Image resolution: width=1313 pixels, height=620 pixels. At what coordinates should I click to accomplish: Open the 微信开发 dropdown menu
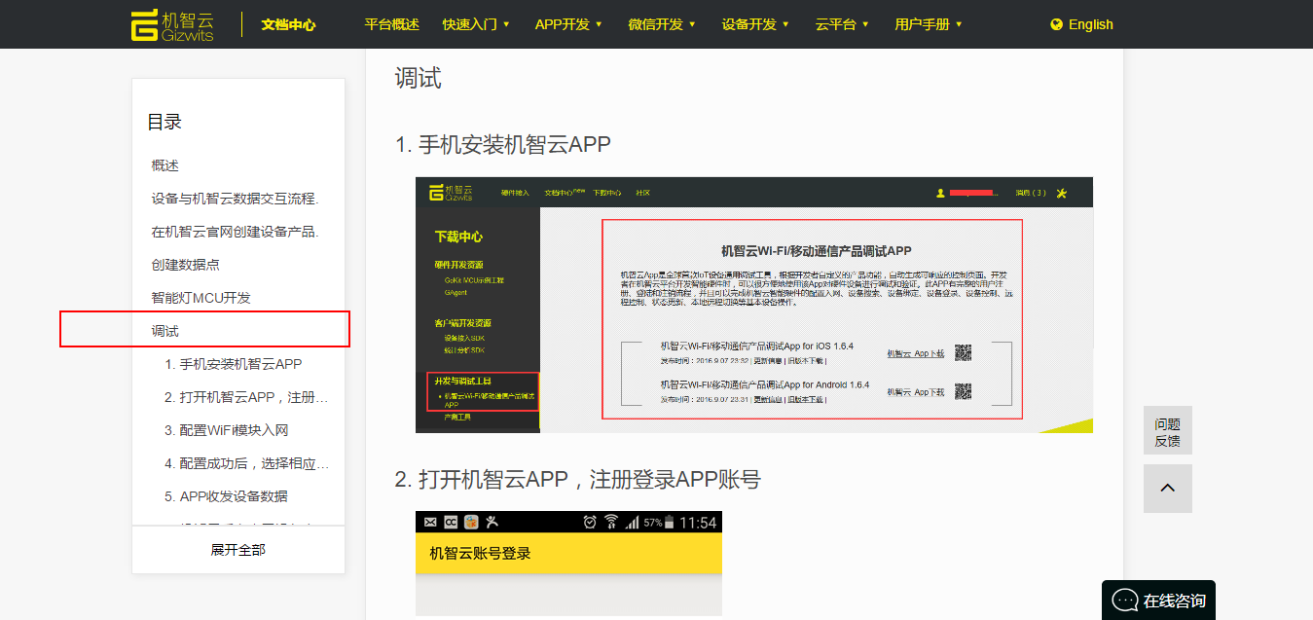(x=662, y=24)
